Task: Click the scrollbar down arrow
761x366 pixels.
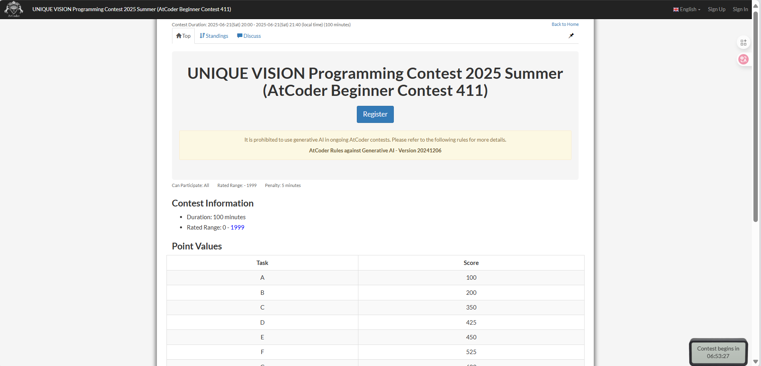Action: tap(755, 362)
